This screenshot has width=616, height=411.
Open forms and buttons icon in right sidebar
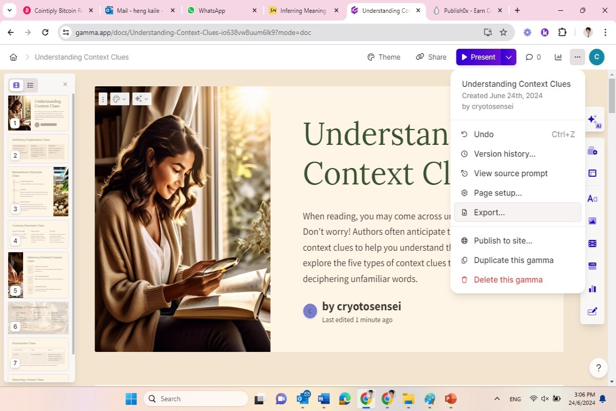click(x=592, y=311)
